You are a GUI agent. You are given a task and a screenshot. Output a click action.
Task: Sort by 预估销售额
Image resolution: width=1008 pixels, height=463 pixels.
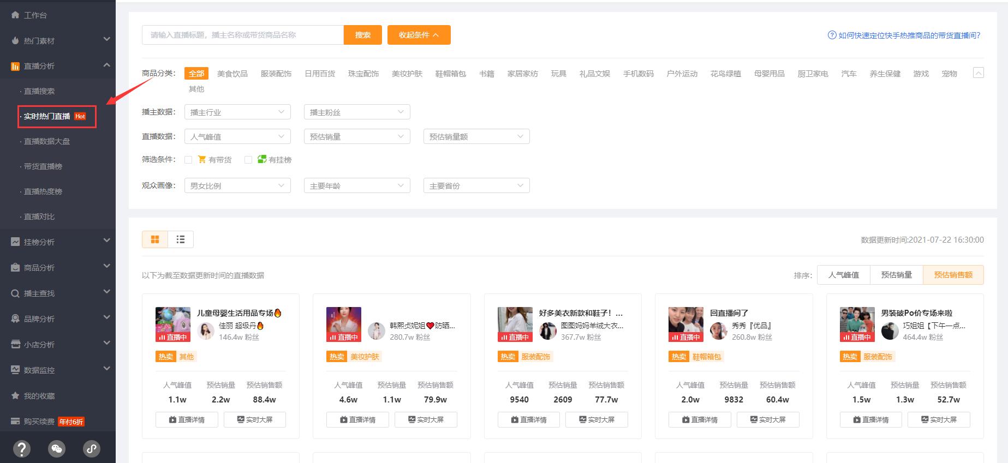pos(953,275)
